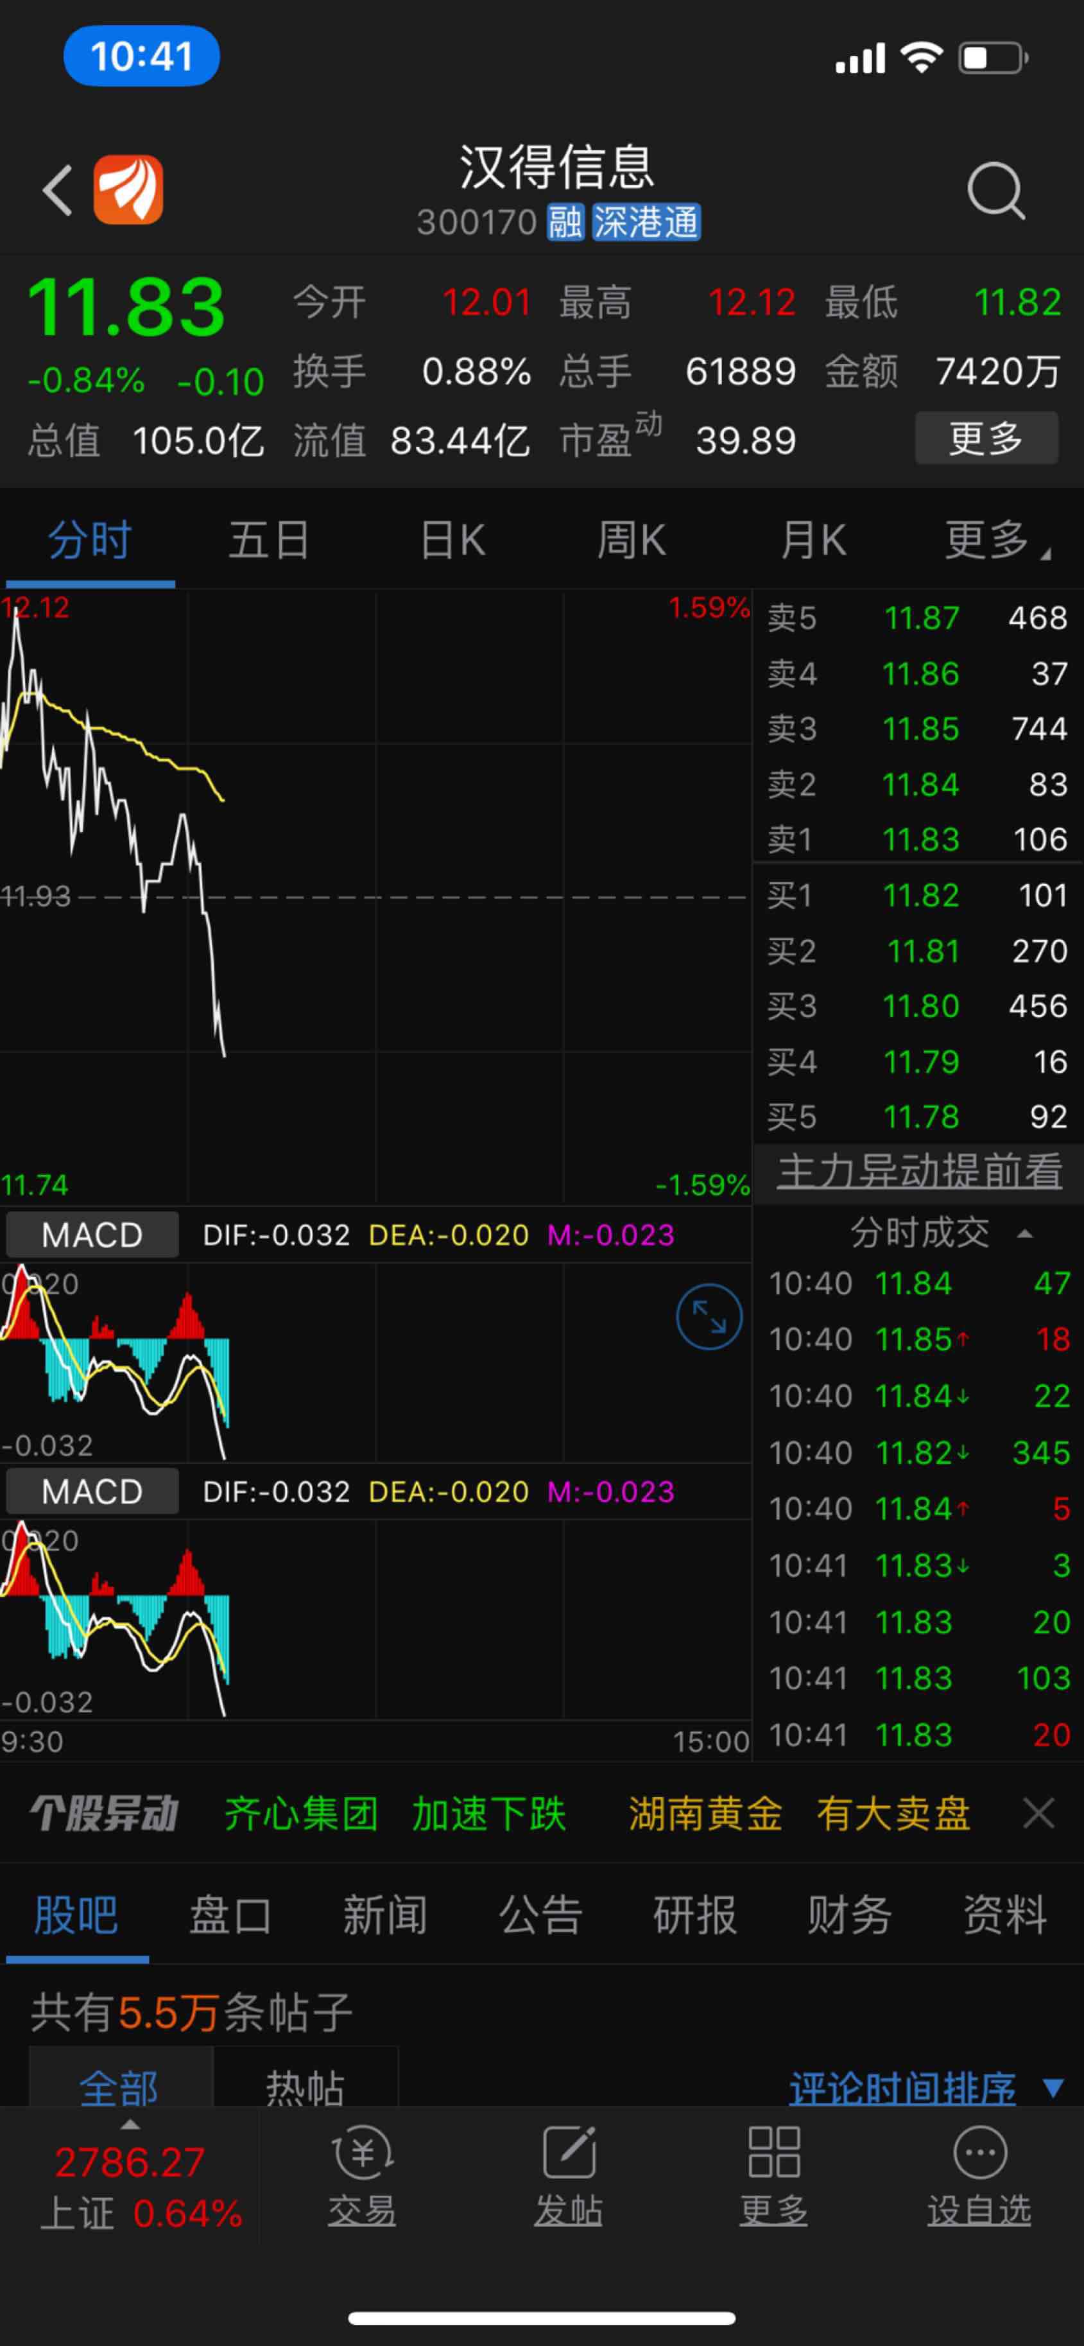
Task: Tap the intraday price line chart
Action: pyautogui.click(x=375, y=897)
